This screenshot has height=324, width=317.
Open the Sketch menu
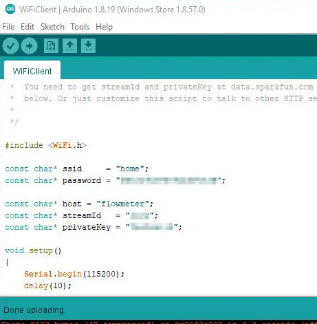(52, 27)
